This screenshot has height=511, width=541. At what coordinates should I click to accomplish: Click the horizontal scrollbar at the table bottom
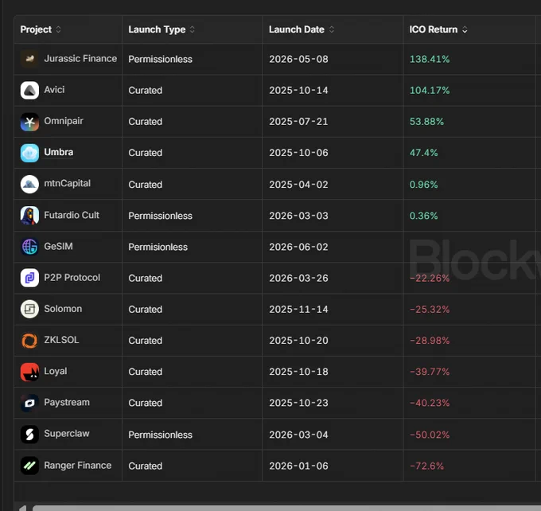coord(286,509)
